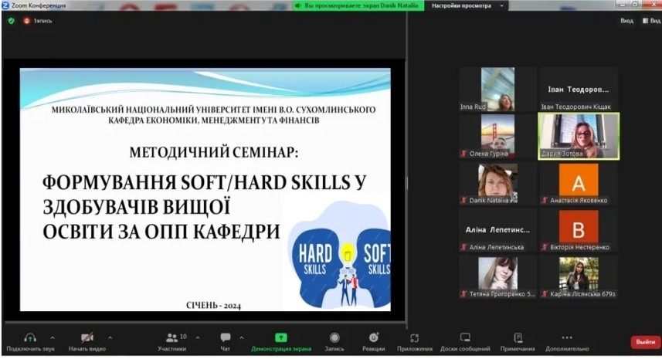Image resolution: width=662 pixels, height=359 pixels.
Task: Click the Вид view button at top right
Action: [626, 21]
